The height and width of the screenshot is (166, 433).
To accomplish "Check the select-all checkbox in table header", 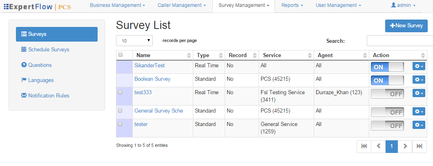I will tap(121, 55).
